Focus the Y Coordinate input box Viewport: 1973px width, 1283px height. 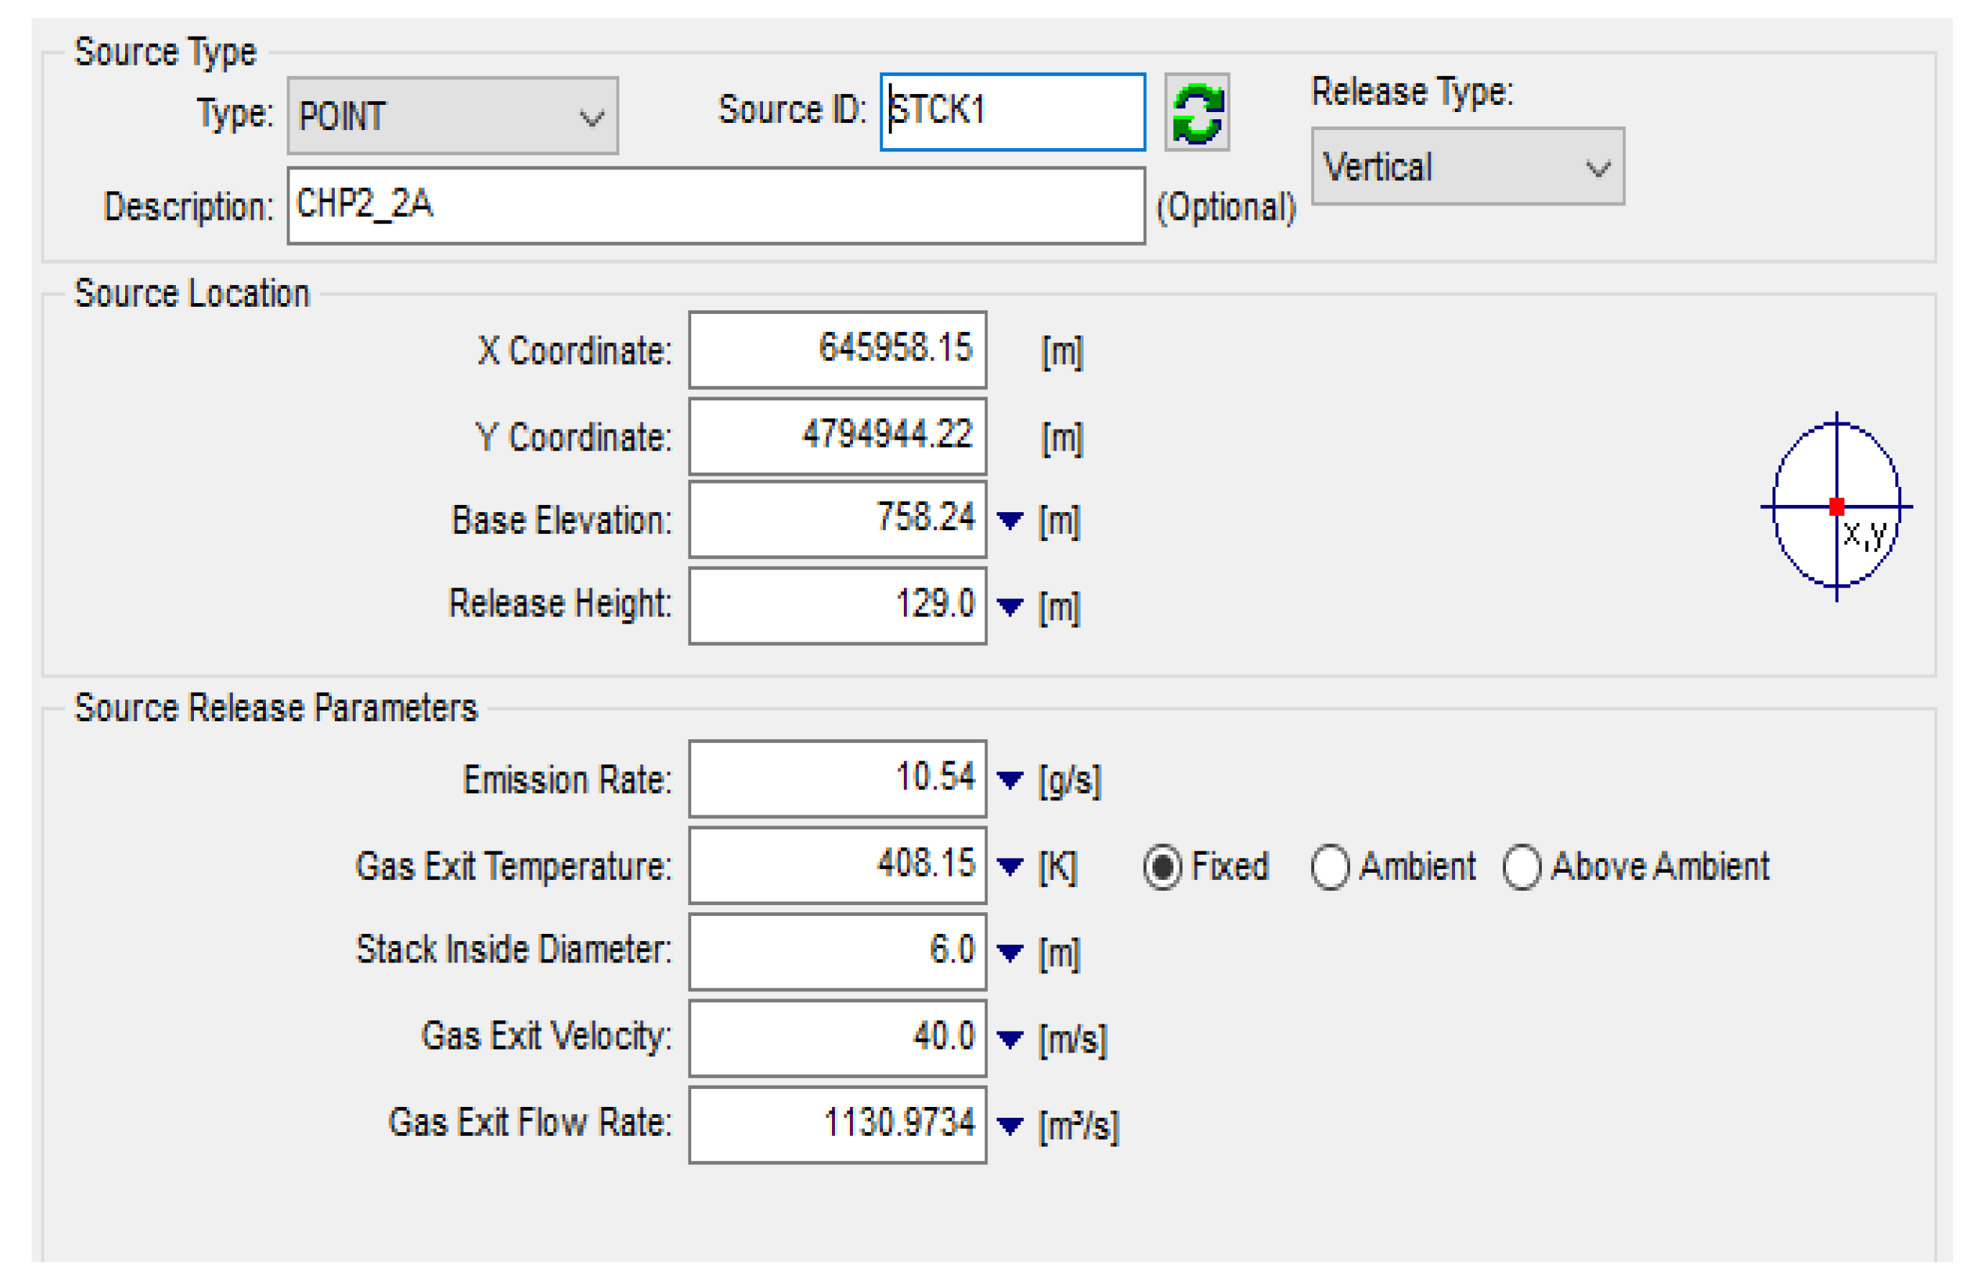tap(837, 436)
